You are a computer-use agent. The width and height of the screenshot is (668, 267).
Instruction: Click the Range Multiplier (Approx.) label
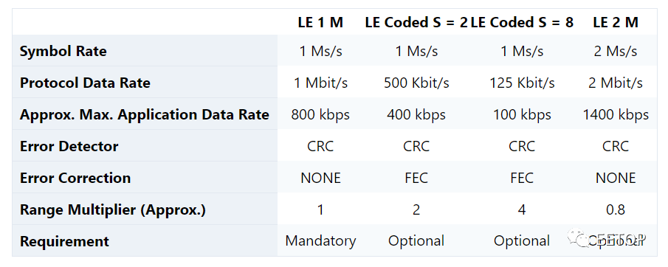(x=112, y=209)
